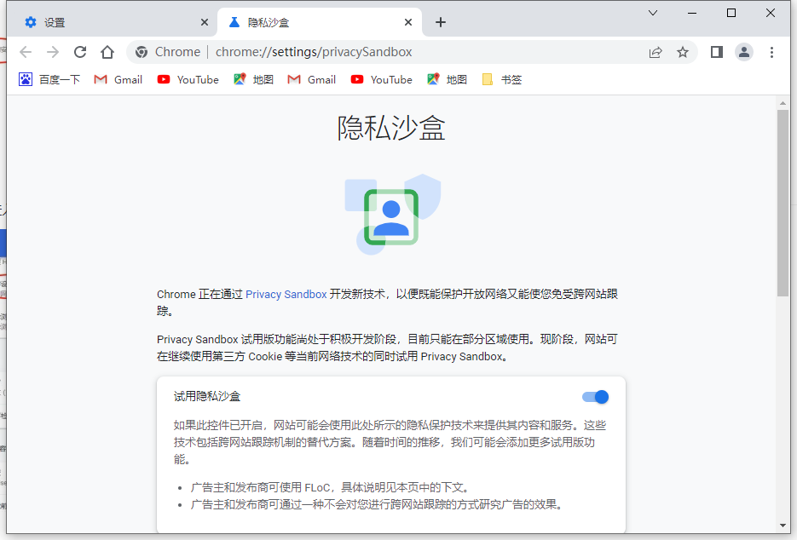Open the Chrome three-dot menu
797x540 pixels.
pyautogui.click(x=771, y=52)
